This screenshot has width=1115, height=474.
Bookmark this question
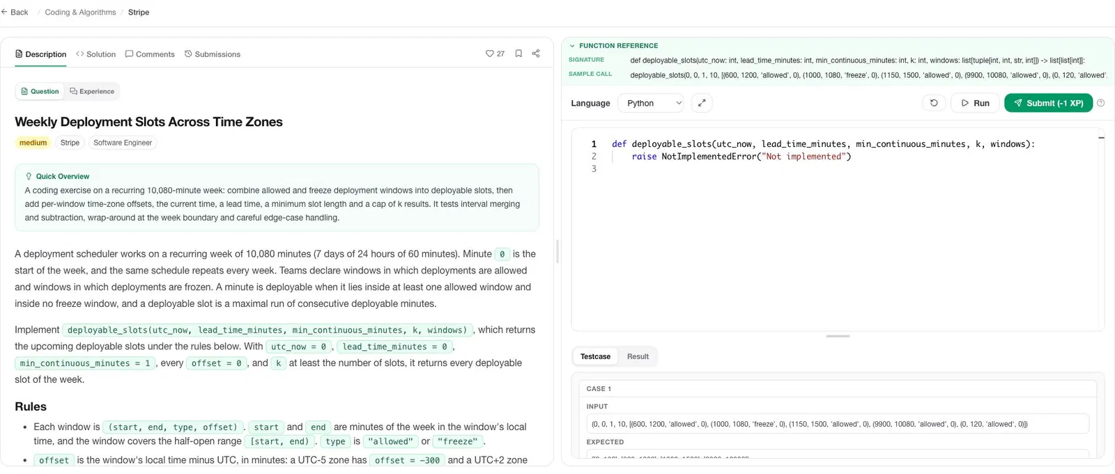point(518,54)
